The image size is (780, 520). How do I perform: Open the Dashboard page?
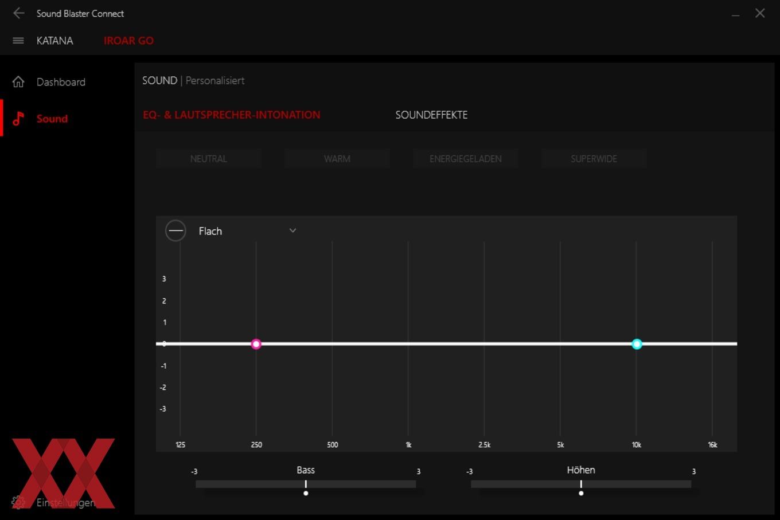click(61, 82)
